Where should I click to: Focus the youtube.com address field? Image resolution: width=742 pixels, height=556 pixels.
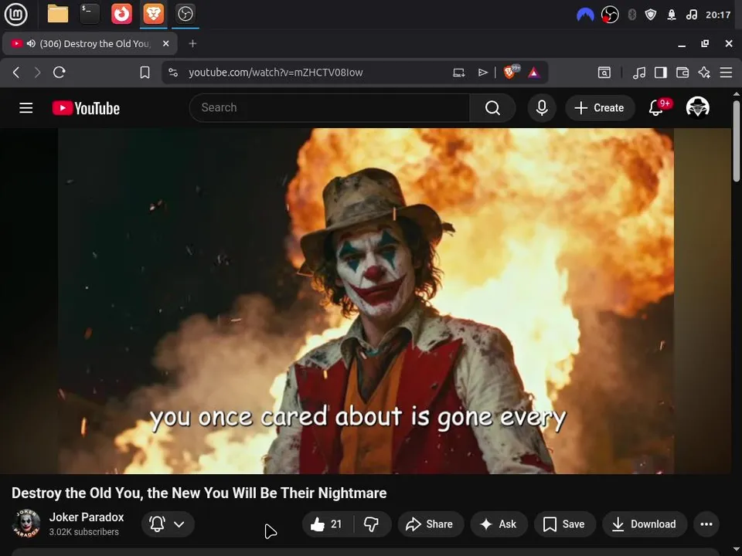coord(275,73)
